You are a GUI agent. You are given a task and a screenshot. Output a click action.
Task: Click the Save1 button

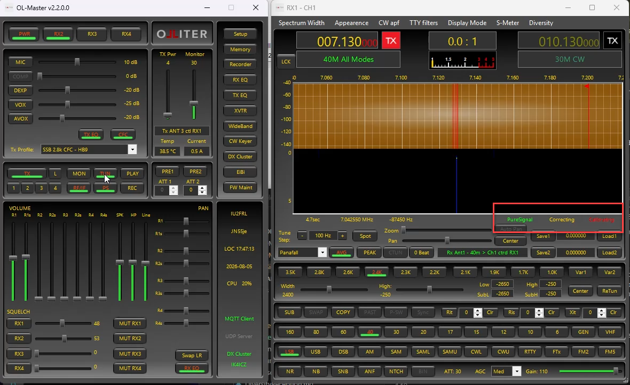pos(543,236)
